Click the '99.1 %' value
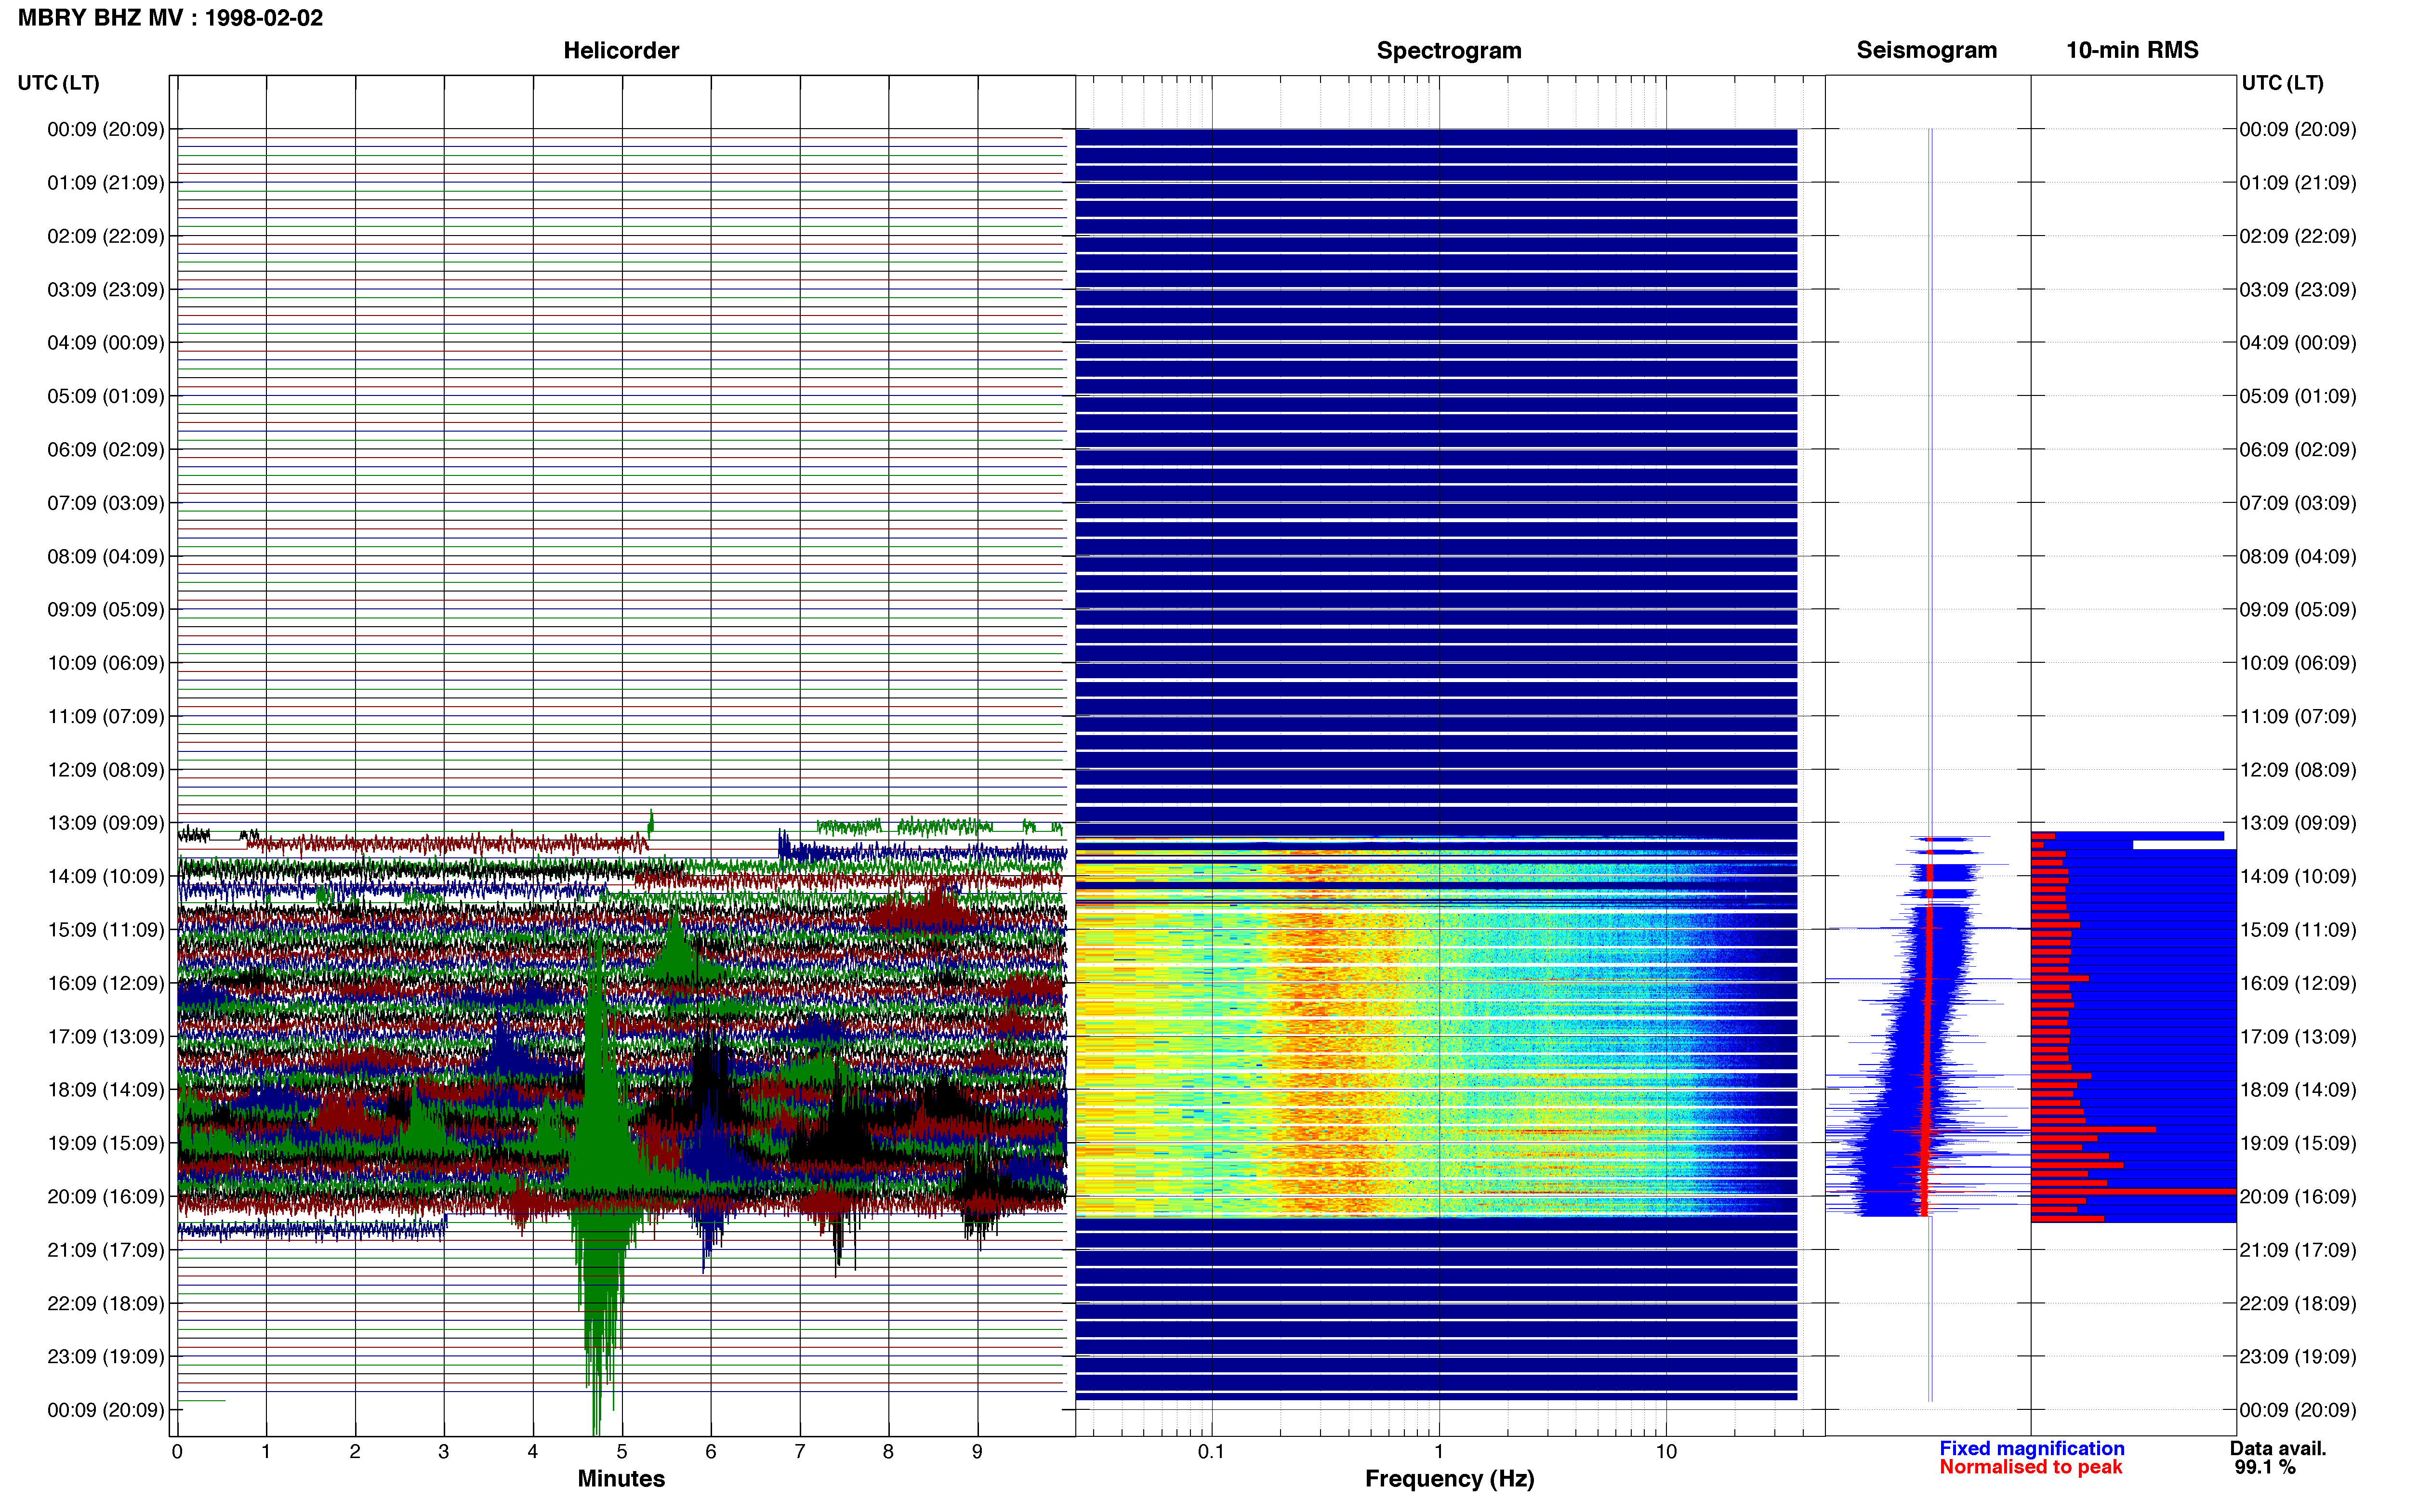Image resolution: width=2418 pixels, height=1512 pixels. pos(2265,1467)
